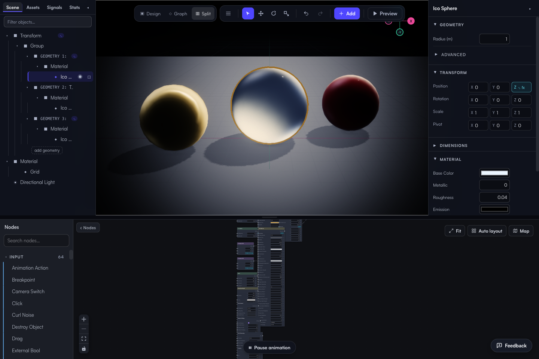Open the hamburger menu in the viewport toolbar
The width and height of the screenshot is (539, 359).
point(228,13)
